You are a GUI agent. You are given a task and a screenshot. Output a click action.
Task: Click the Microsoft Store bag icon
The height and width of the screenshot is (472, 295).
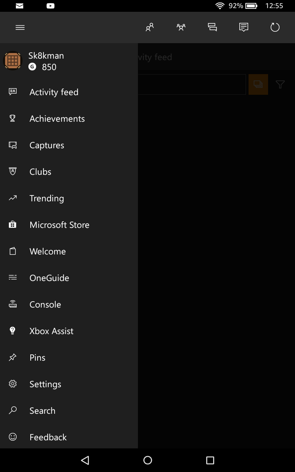pyautogui.click(x=13, y=225)
